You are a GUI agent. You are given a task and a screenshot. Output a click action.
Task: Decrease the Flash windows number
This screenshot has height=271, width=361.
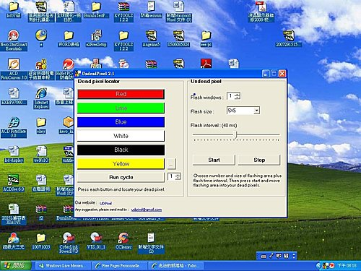(238, 98)
